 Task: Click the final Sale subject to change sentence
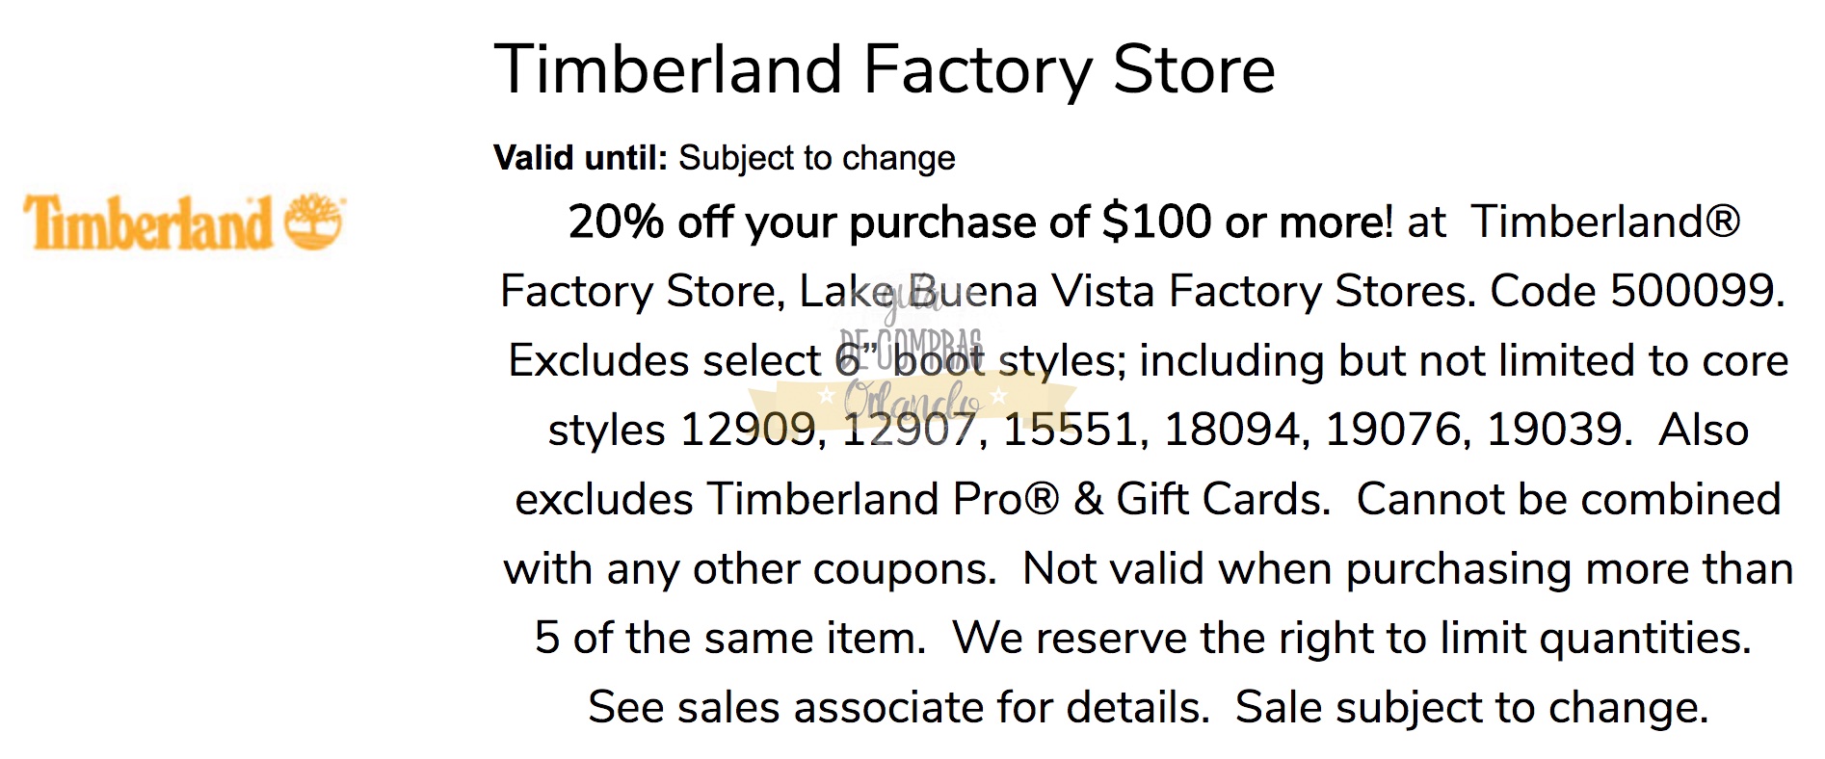pyautogui.click(x=1471, y=707)
